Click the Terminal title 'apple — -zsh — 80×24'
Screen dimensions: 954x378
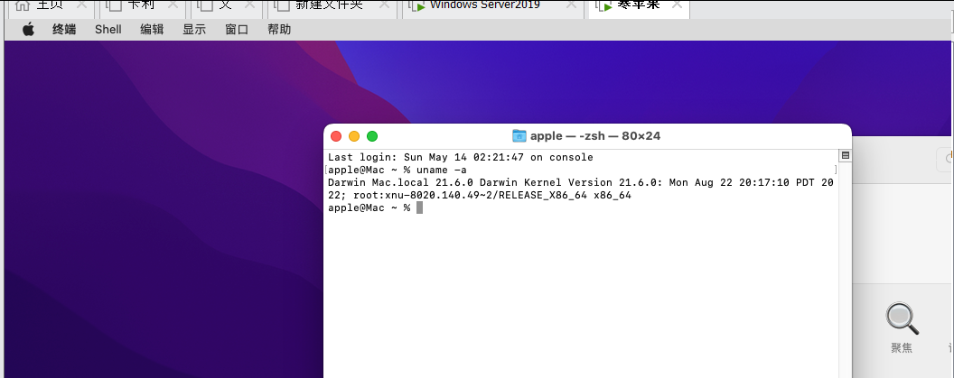(595, 135)
